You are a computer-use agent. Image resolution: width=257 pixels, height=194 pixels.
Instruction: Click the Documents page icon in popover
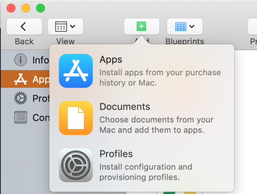(x=76, y=118)
